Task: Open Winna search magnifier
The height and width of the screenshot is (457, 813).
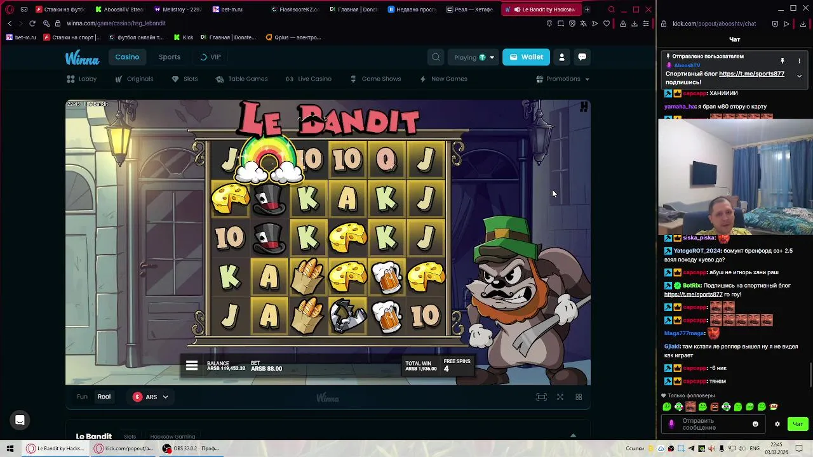Action: pos(436,57)
